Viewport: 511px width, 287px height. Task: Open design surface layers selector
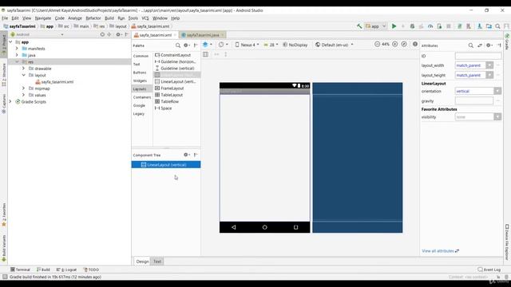point(208,45)
